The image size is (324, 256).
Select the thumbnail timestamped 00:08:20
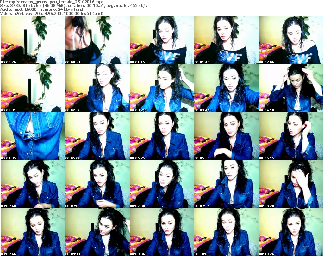291,184
